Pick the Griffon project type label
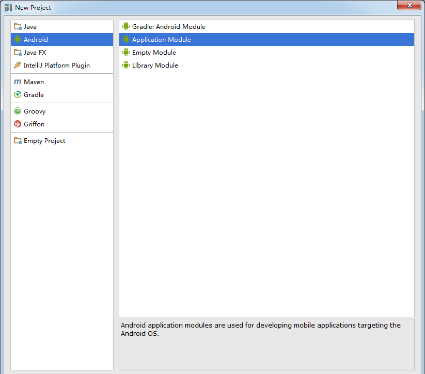The image size is (425, 374). click(x=34, y=124)
